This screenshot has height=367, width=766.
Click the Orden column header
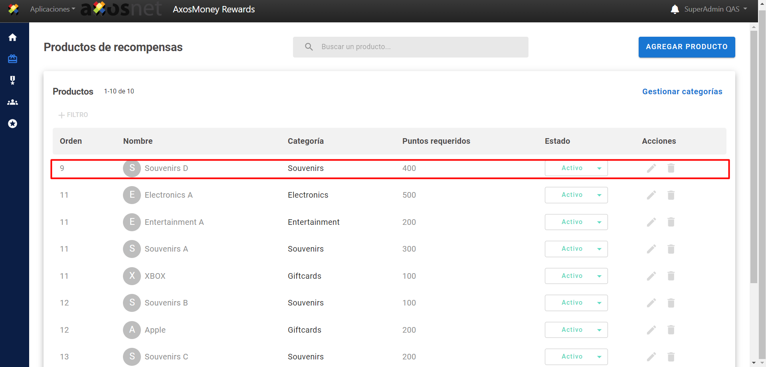pos(71,141)
